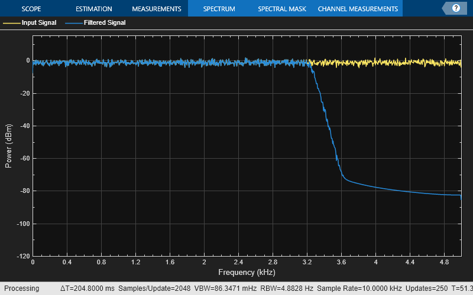Open the Help question mark icon
Screen dimensions: 473x295
pos(456,8)
